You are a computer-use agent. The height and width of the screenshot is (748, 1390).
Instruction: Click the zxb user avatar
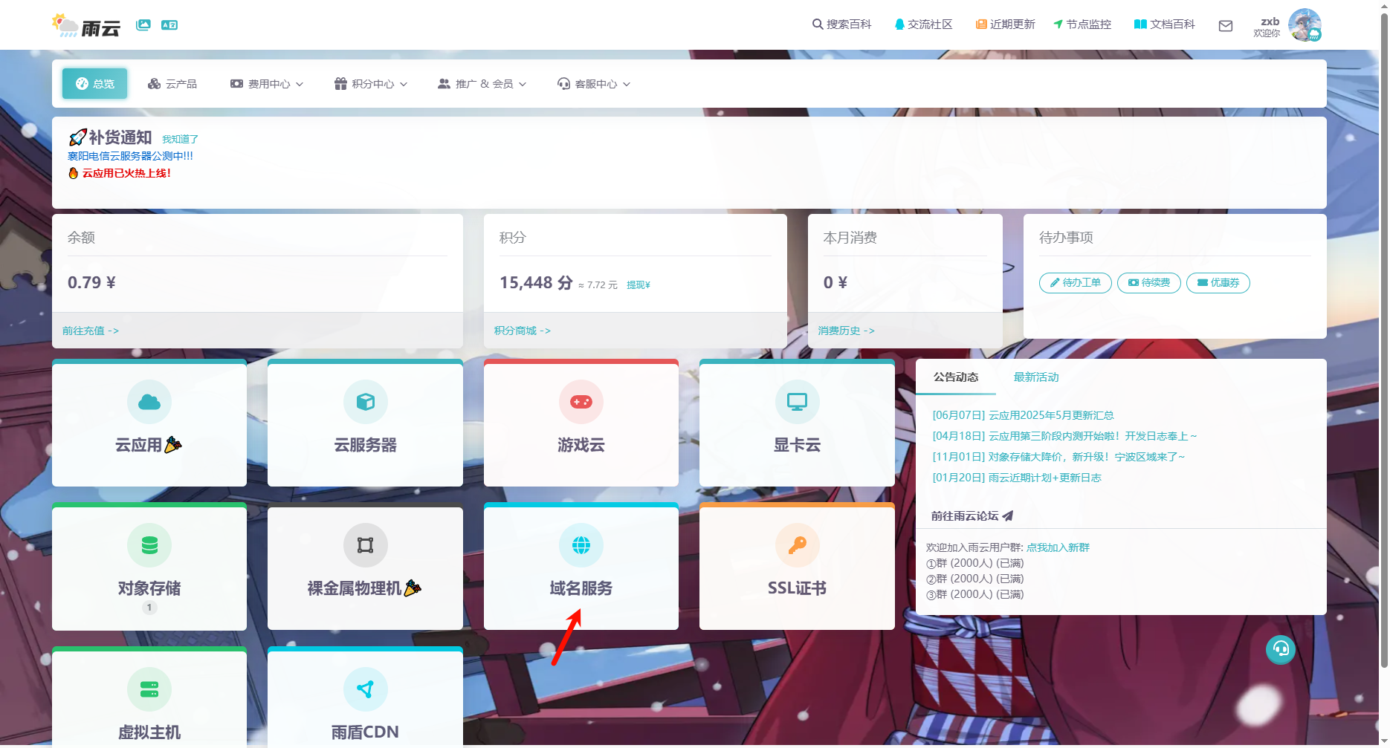coord(1304,25)
